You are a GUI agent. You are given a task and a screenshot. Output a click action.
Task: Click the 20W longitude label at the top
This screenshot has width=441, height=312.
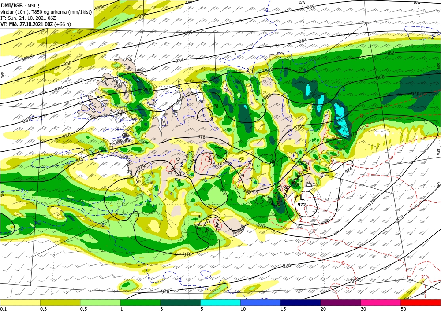[x=188, y=2]
